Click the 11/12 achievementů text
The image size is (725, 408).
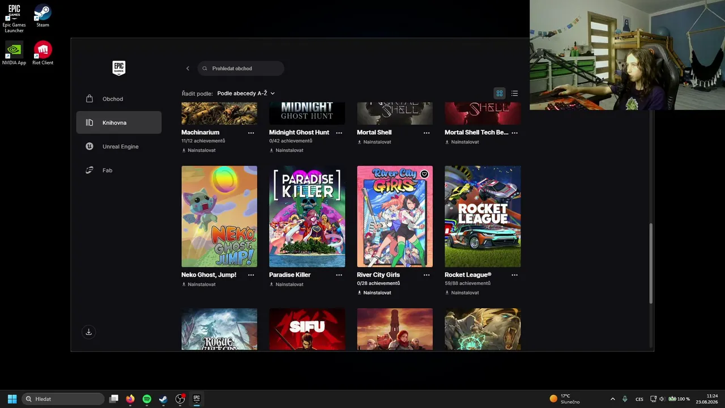pos(203,141)
